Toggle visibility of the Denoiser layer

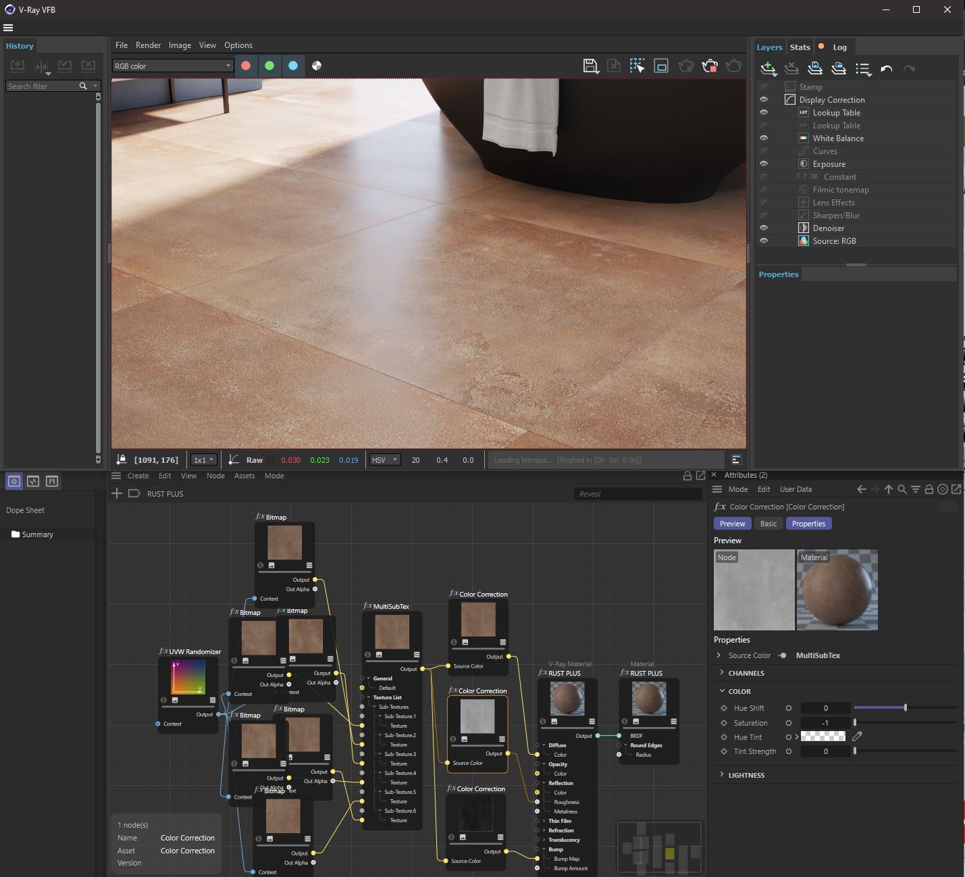[764, 228]
